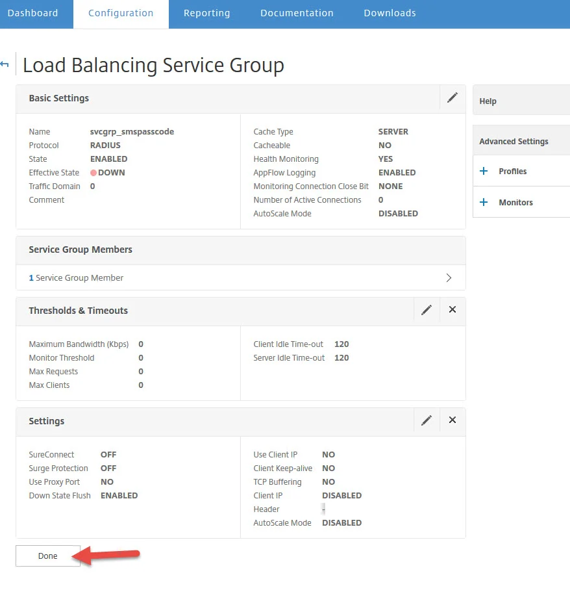Screen dimensions: 570x590
Task: Click the Service Group Members heading
Action: click(81, 250)
